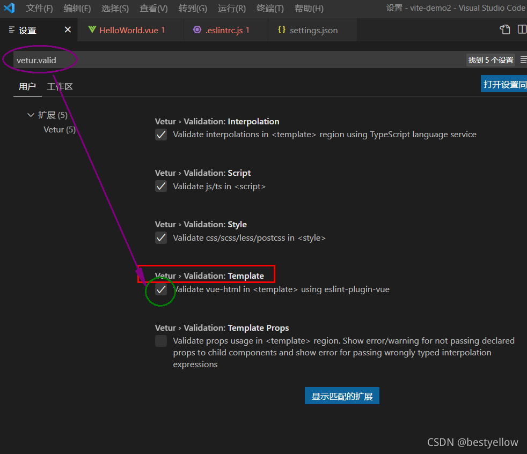Click 'Validate js/ts in <script>' description

tap(219, 187)
